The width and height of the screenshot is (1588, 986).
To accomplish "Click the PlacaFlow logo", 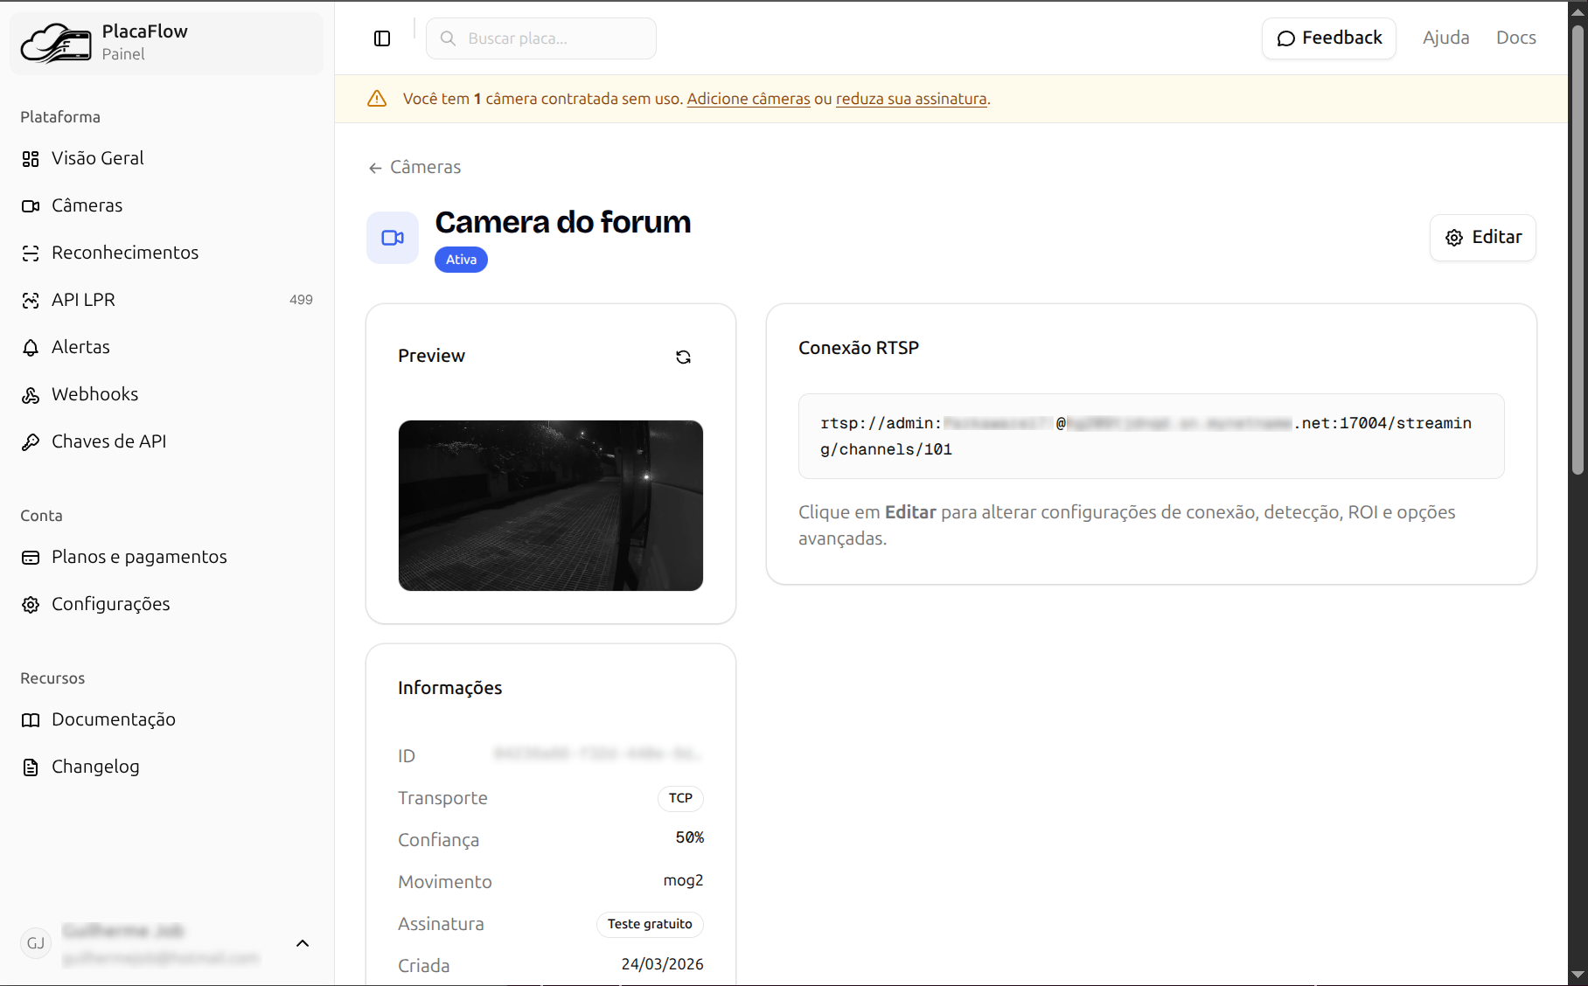I will (x=56, y=43).
